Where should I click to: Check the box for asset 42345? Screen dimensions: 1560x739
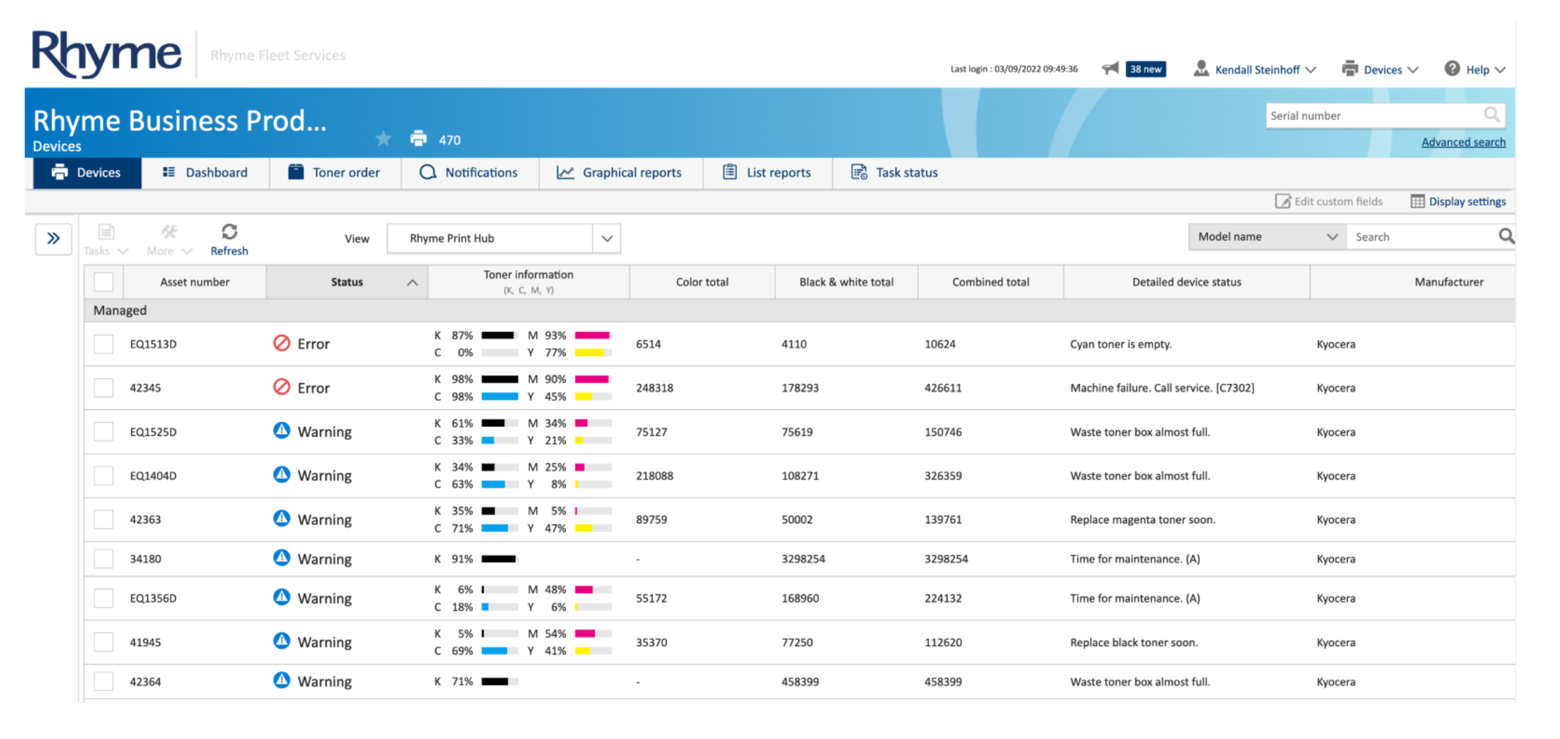[104, 387]
